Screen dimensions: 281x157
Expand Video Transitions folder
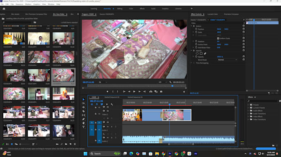tap(248, 120)
